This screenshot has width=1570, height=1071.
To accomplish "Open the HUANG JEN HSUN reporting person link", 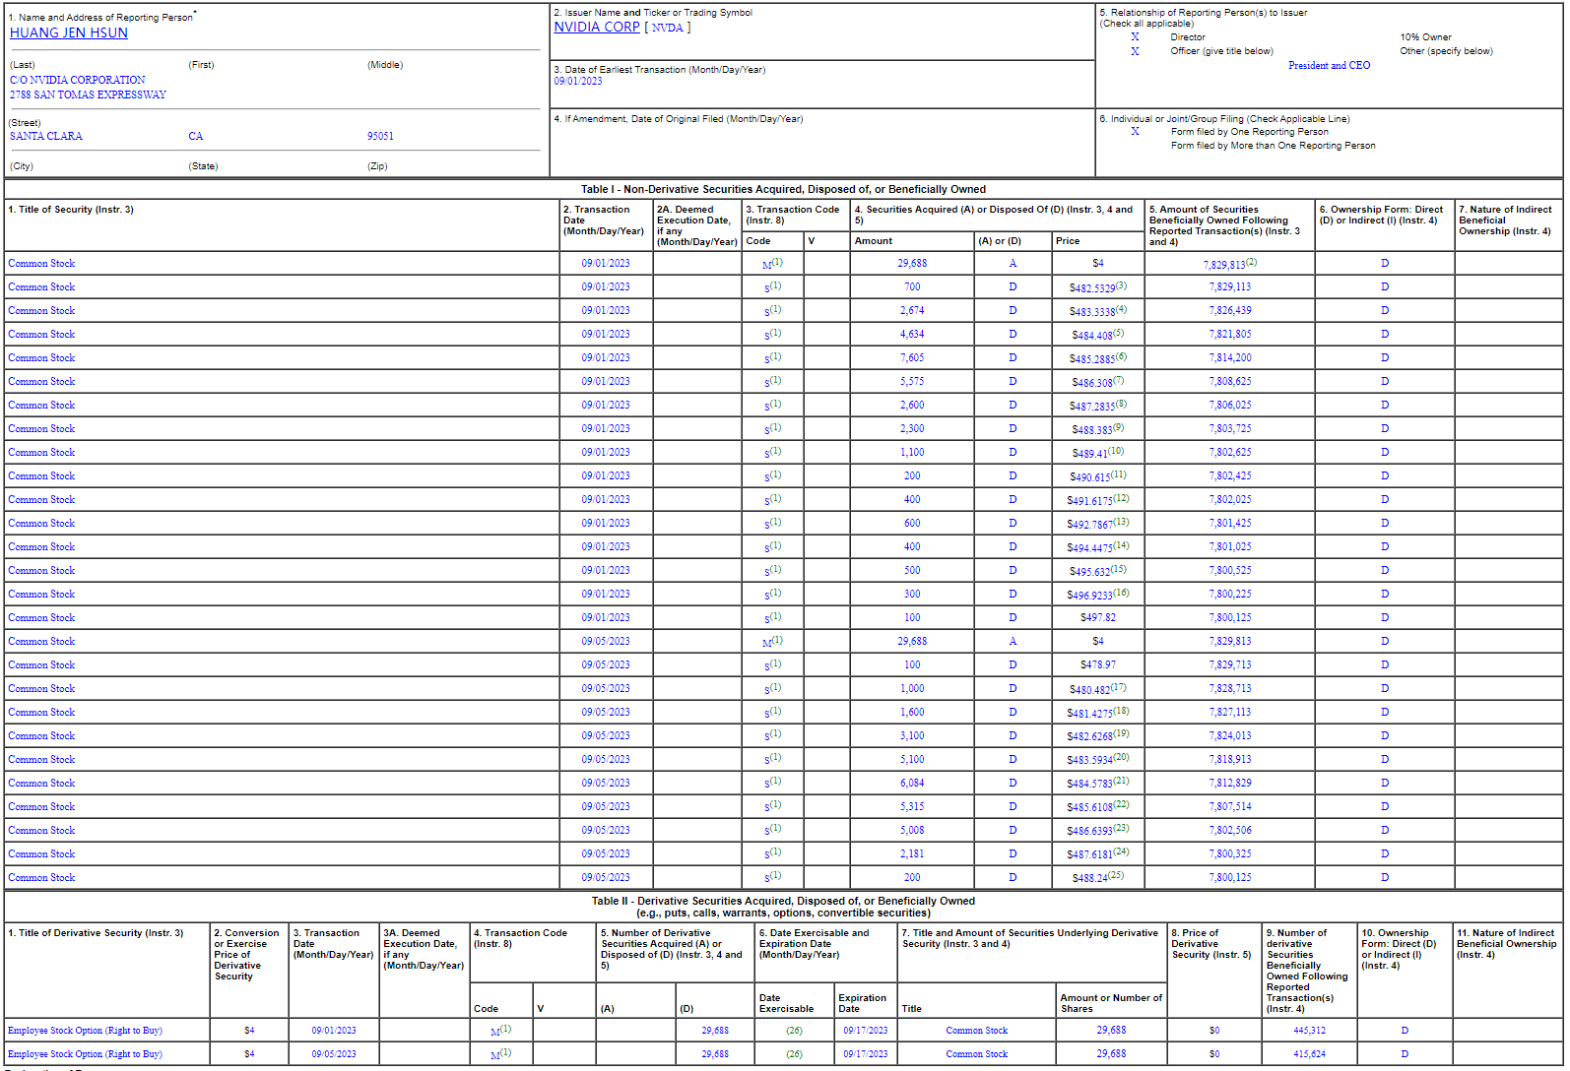I will pos(69,32).
